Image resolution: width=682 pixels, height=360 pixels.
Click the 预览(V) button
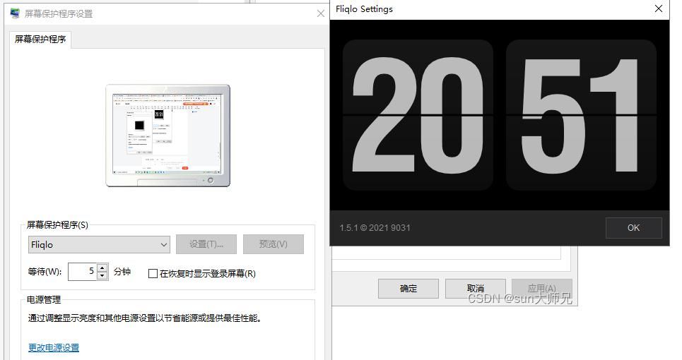(273, 244)
